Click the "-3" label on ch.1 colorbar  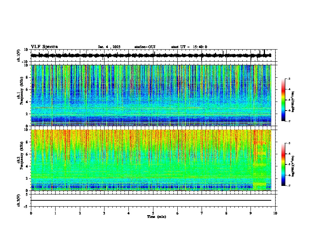pos(288,78)
